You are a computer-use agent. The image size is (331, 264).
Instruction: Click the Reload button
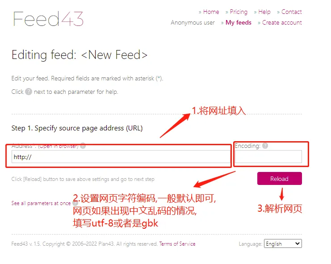[x=280, y=179]
